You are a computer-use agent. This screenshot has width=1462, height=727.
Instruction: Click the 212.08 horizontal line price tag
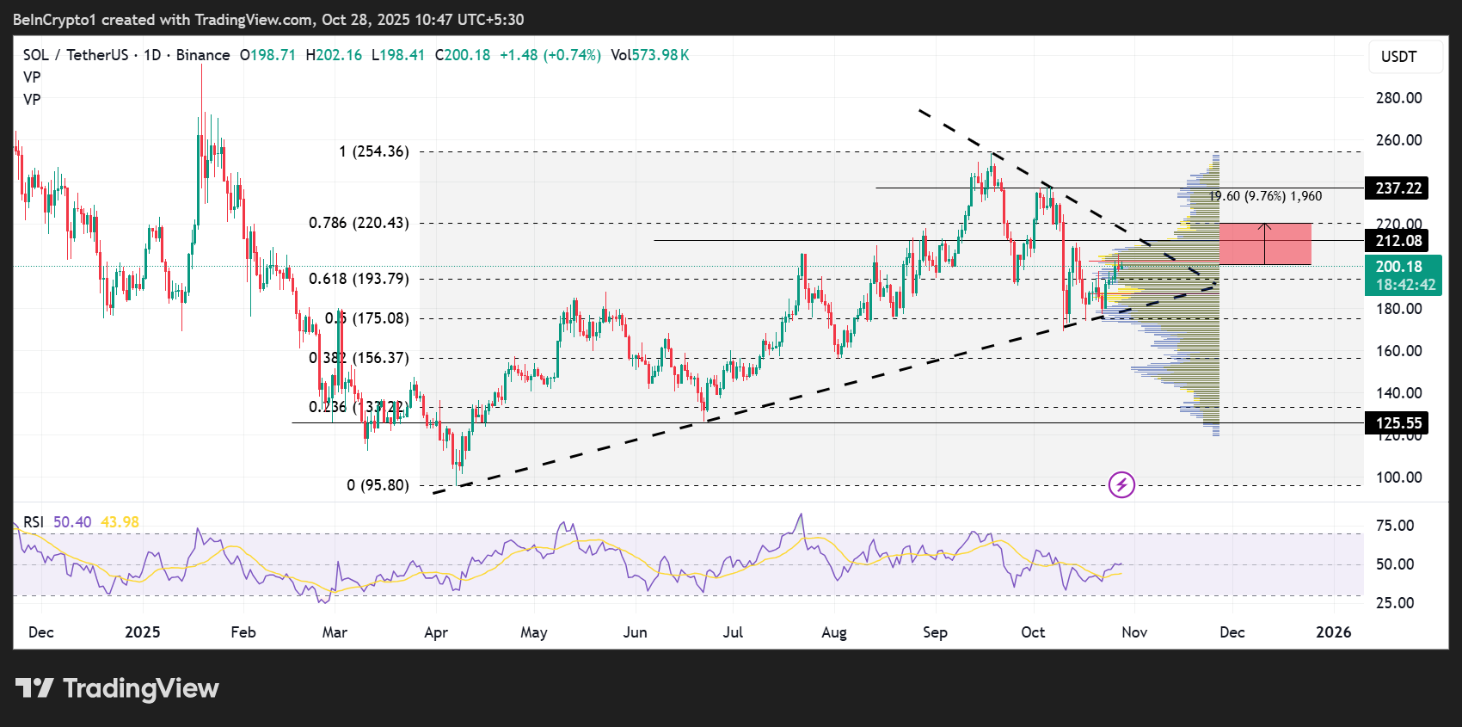coord(1397,241)
